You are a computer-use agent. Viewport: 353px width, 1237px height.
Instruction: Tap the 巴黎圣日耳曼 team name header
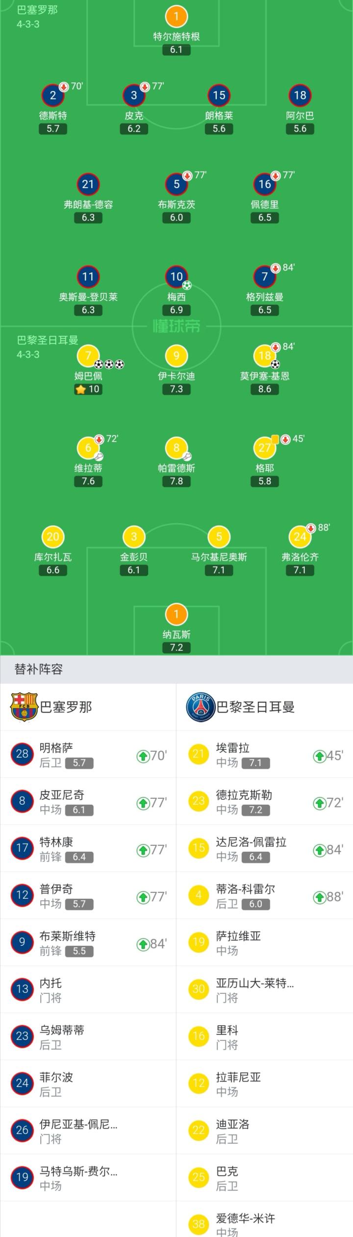point(255,707)
